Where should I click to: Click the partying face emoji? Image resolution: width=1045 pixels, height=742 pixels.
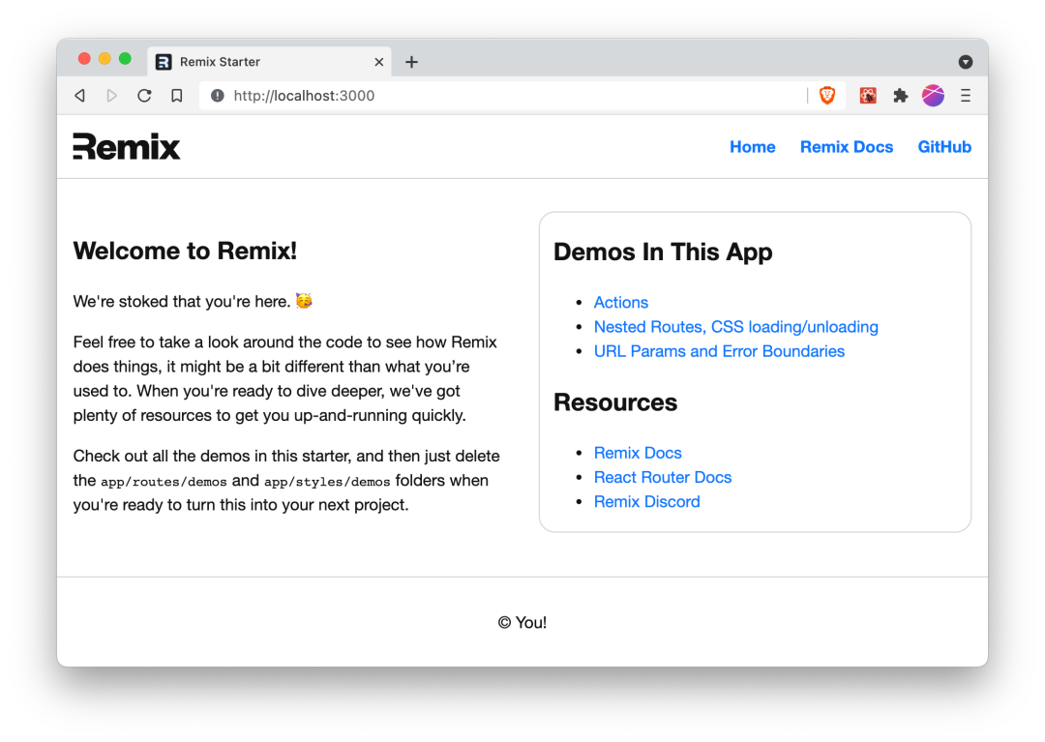[304, 301]
